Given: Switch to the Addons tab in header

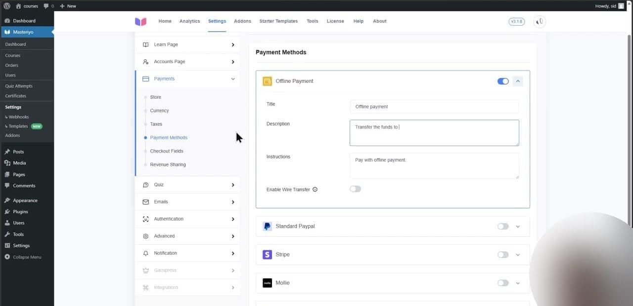Looking at the screenshot, I should tap(242, 21).
